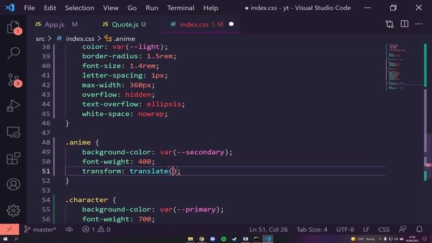Click line number 48

click(x=46, y=142)
